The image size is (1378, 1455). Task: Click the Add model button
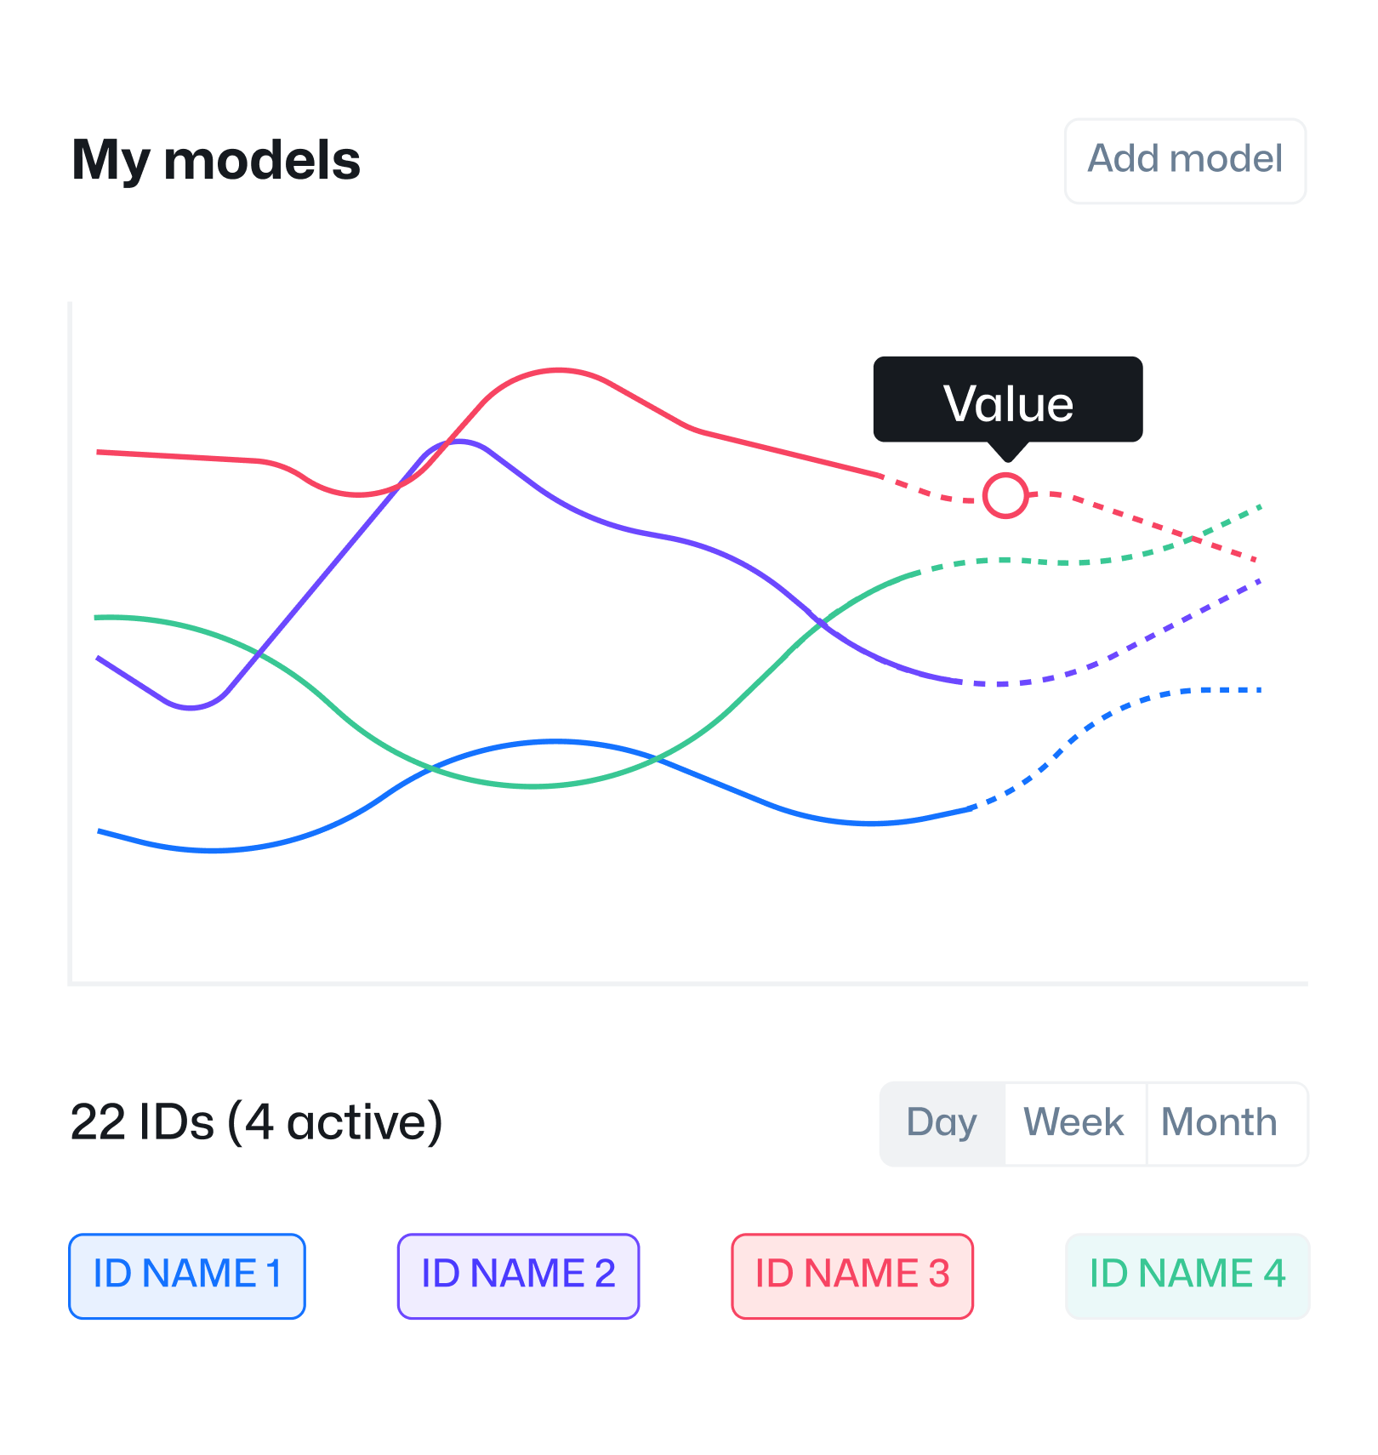point(1185,161)
